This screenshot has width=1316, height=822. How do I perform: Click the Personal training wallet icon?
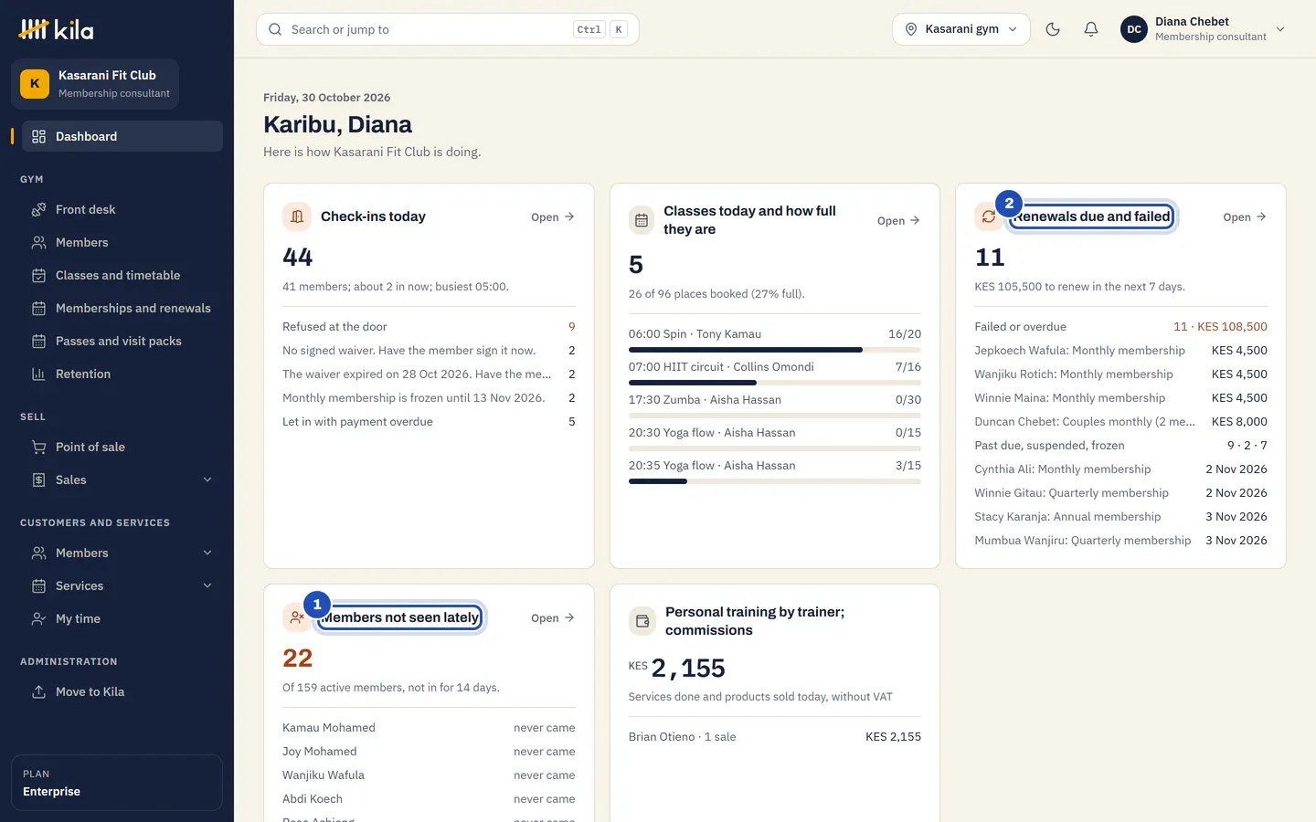coord(642,621)
